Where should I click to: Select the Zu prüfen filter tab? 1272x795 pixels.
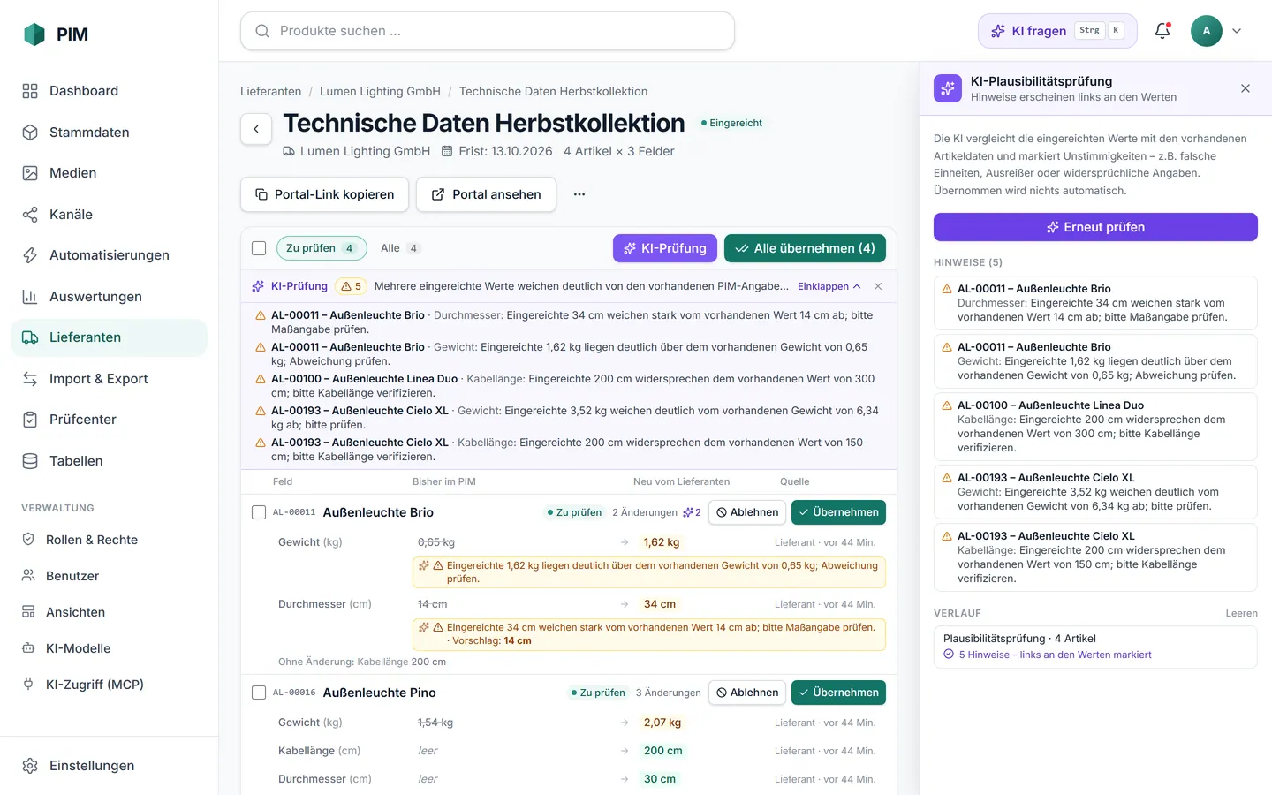(x=322, y=248)
